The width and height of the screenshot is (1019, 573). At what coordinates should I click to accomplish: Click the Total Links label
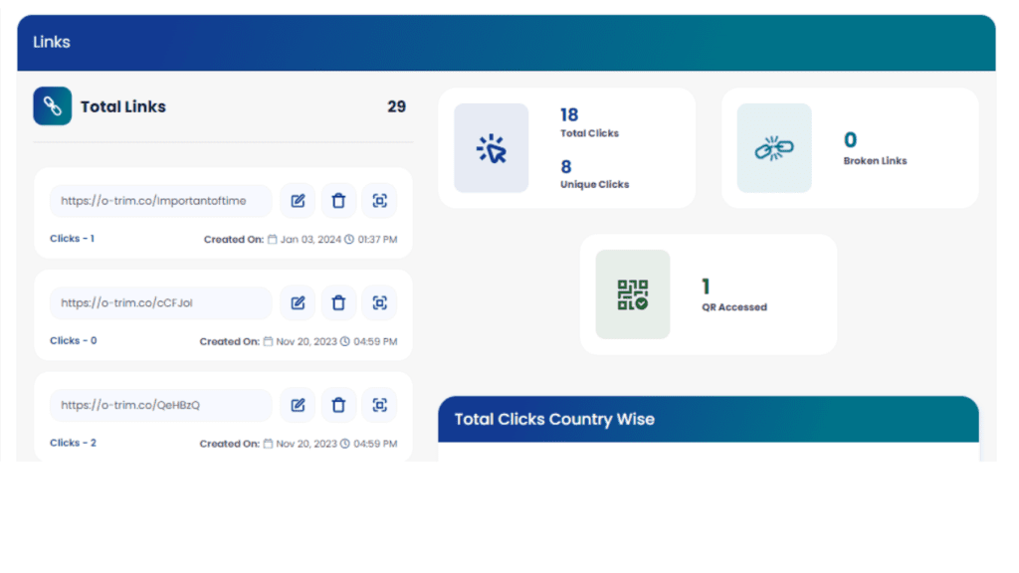(122, 106)
